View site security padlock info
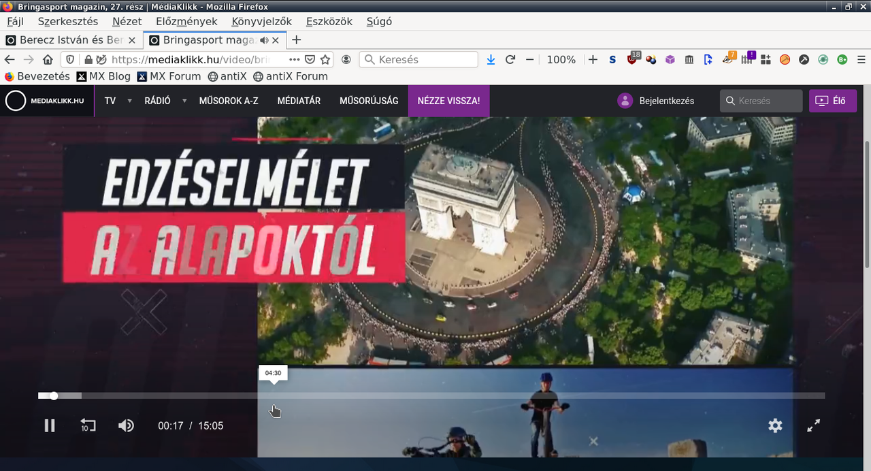This screenshot has height=471, width=871. (88, 59)
